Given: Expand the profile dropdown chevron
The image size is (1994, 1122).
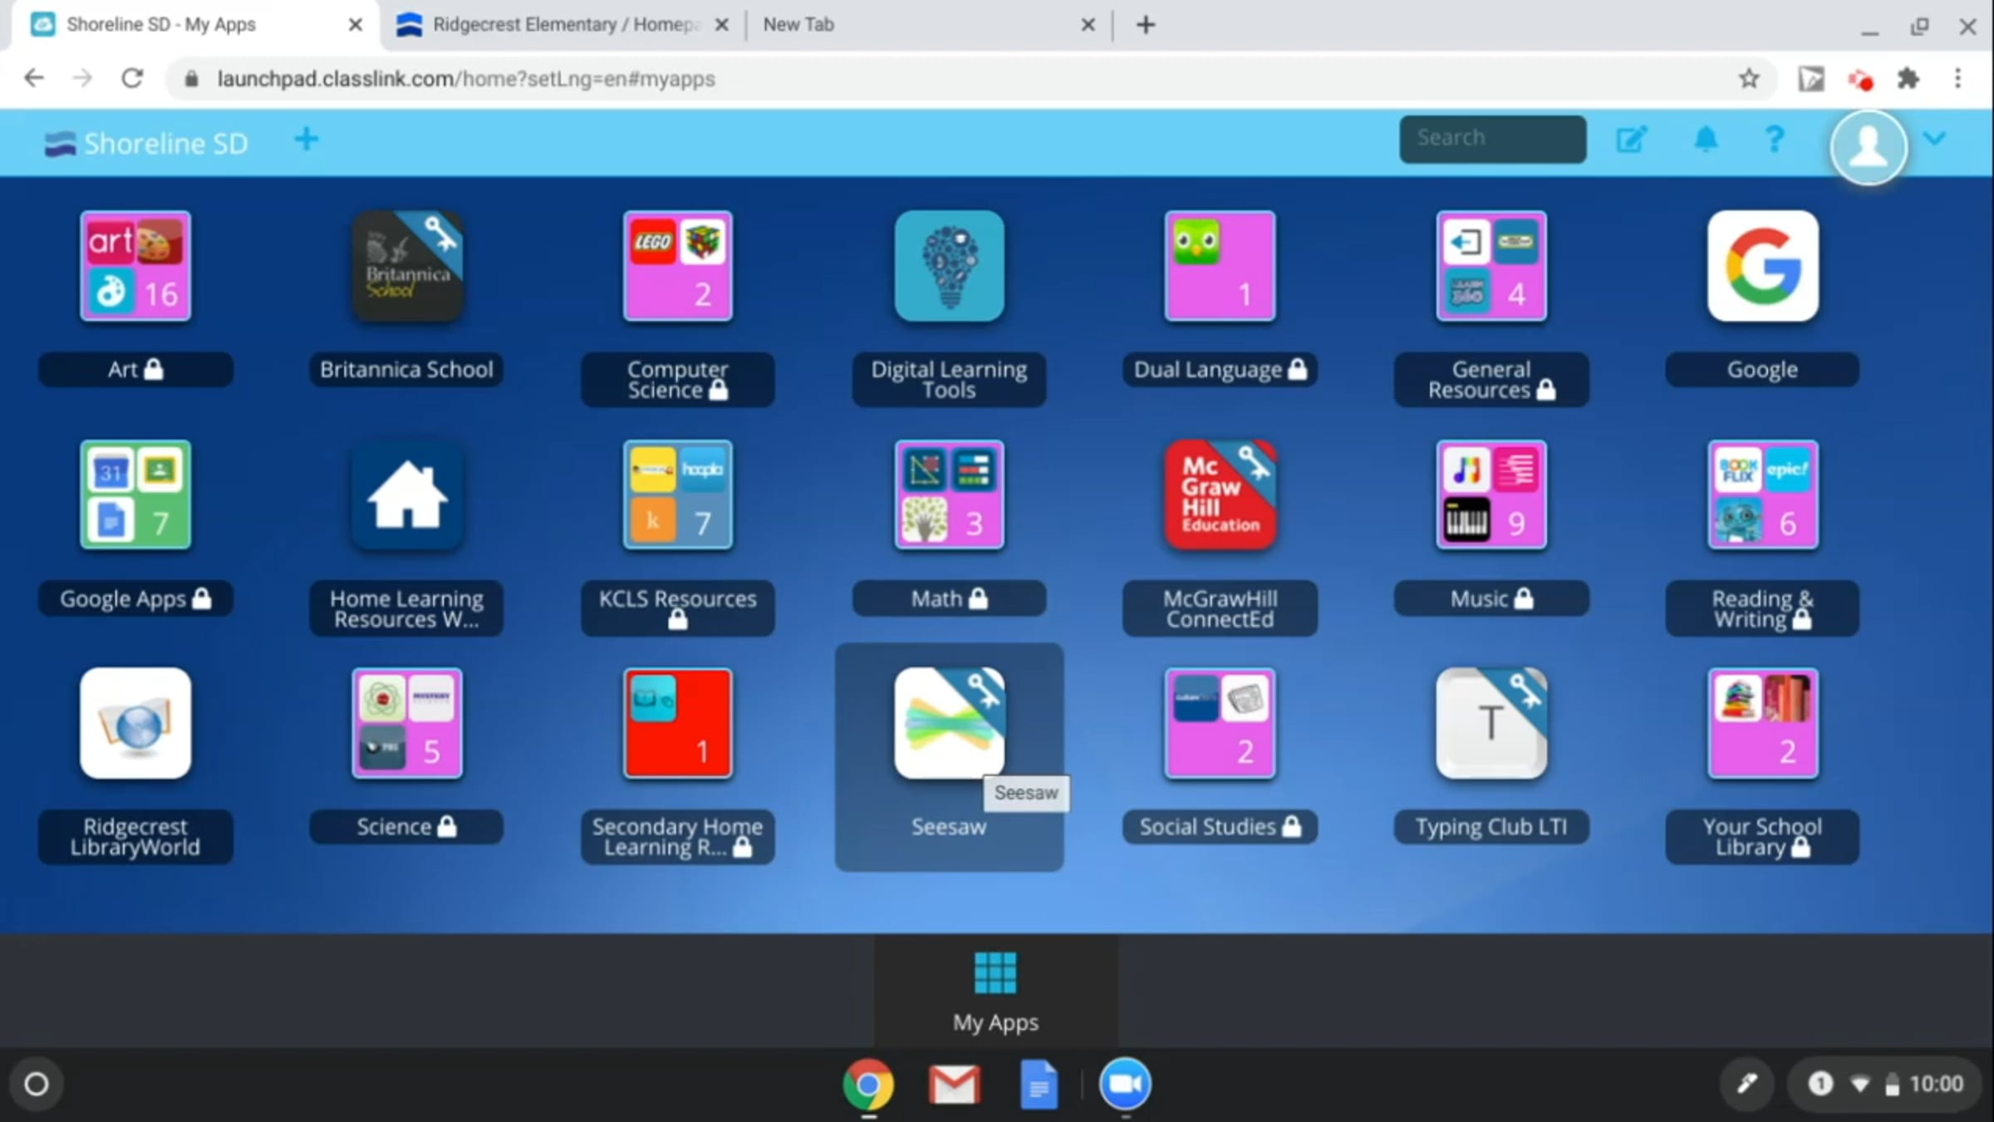Looking at the screenshot, I should point(1934,138).
